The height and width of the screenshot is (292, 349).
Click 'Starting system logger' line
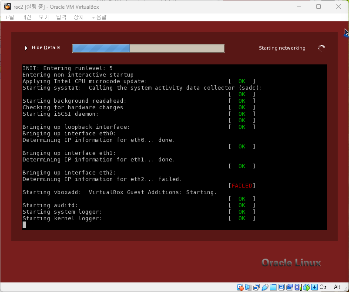pos(62,211)
